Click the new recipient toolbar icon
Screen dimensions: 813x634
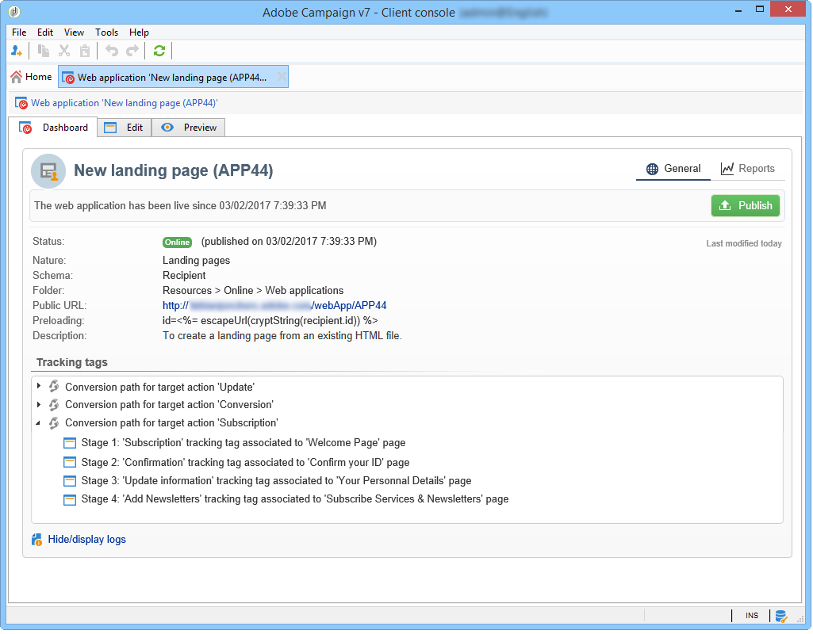point(17,51)
